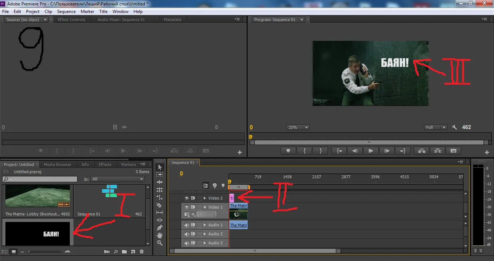Select the Zoom magnifier tool
The height and width of the screenshot is (261, 494).
160,243
